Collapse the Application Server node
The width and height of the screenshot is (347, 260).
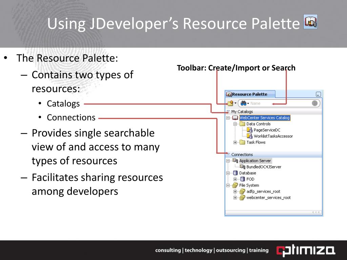[228, 161]
